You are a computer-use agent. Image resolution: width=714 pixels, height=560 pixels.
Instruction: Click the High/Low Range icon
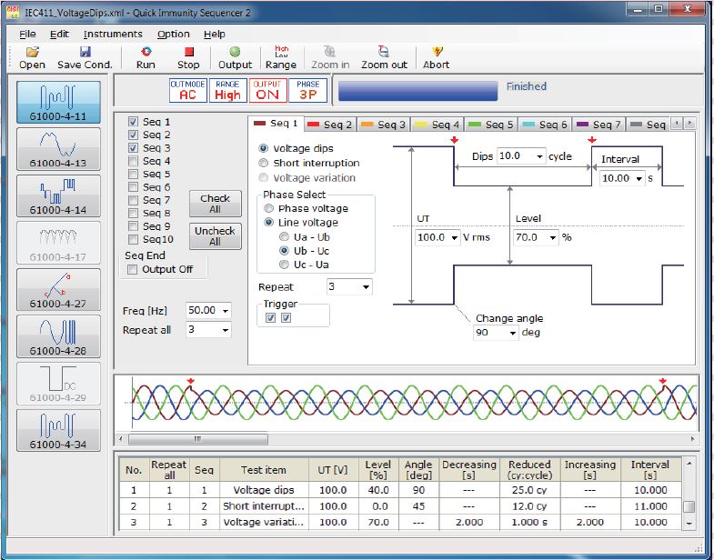[x=281, y=53]
